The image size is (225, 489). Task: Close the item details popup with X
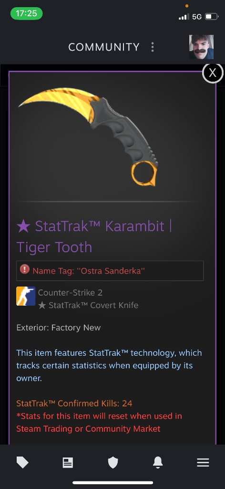pos(213,73)
